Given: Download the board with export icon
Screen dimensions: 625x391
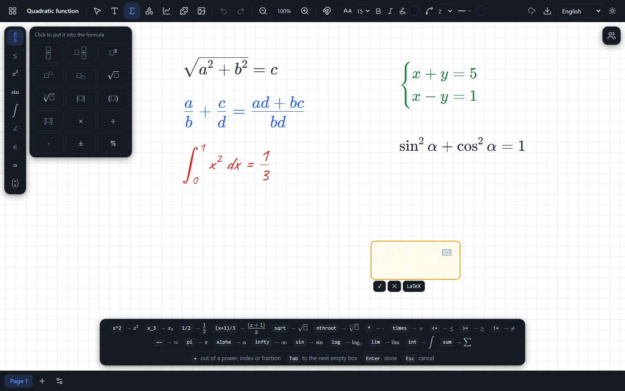Looking at the screenshot, I should point(547,11).
